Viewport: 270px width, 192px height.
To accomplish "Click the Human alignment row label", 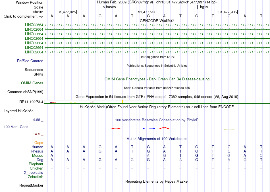I will click(x=37, y=147).
